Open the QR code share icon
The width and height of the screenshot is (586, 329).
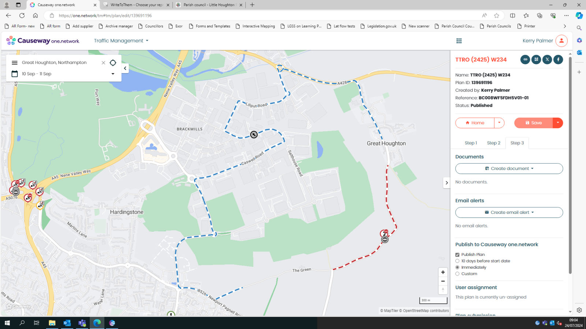click(x=536, y=60)
